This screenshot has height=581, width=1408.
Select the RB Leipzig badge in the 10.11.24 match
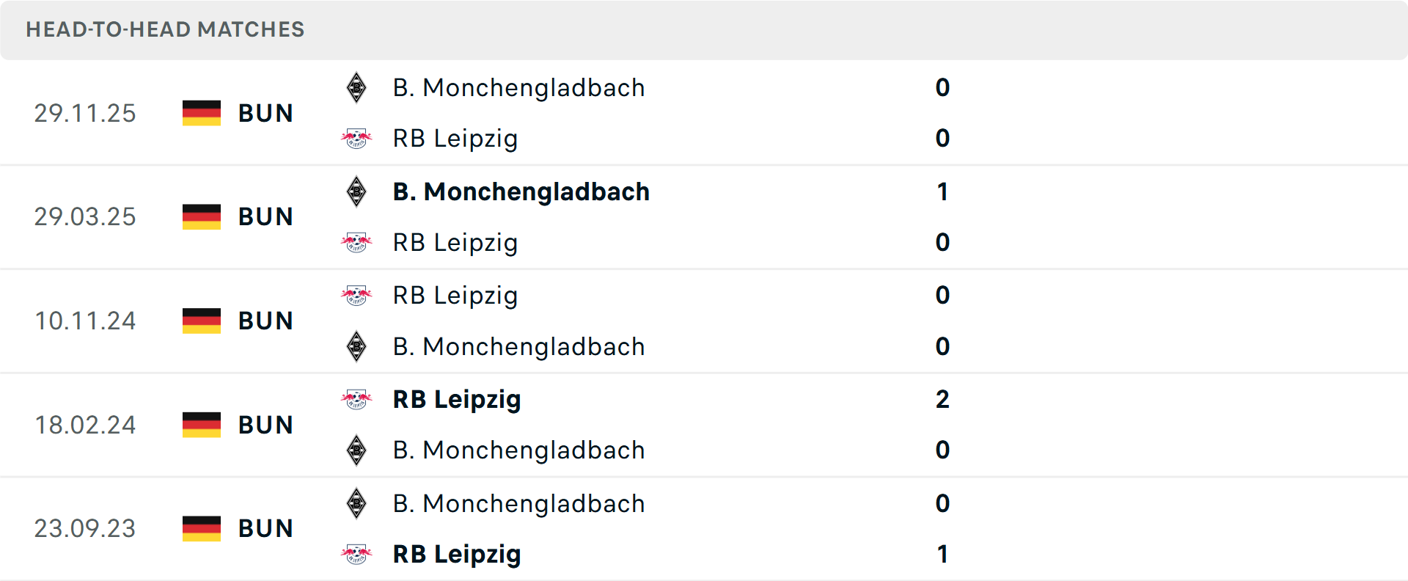[356, 295]
